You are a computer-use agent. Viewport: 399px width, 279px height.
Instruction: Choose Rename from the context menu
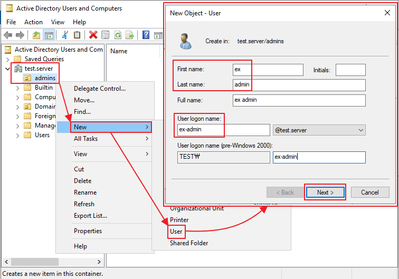(x=104, y=193)
